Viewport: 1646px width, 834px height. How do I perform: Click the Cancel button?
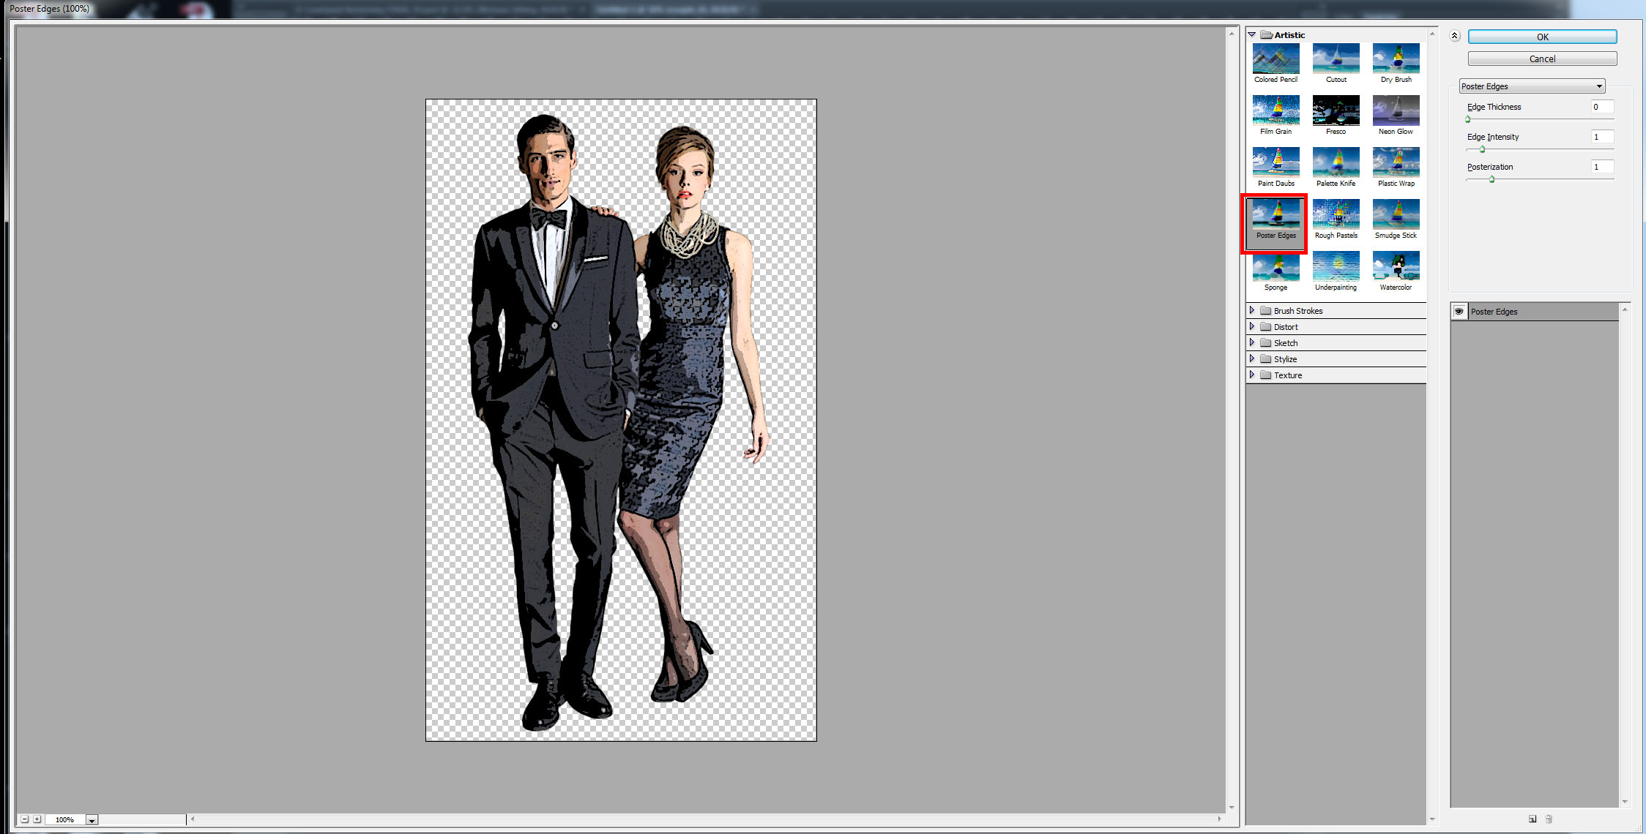tap(1542, 59)
